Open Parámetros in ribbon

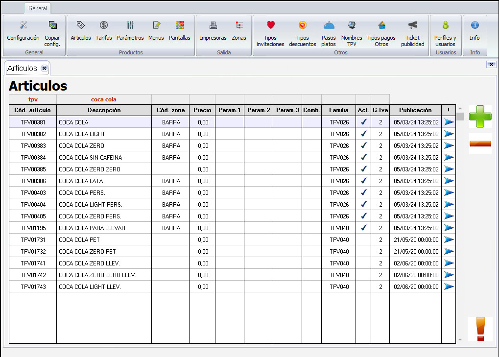pos(130,31)
